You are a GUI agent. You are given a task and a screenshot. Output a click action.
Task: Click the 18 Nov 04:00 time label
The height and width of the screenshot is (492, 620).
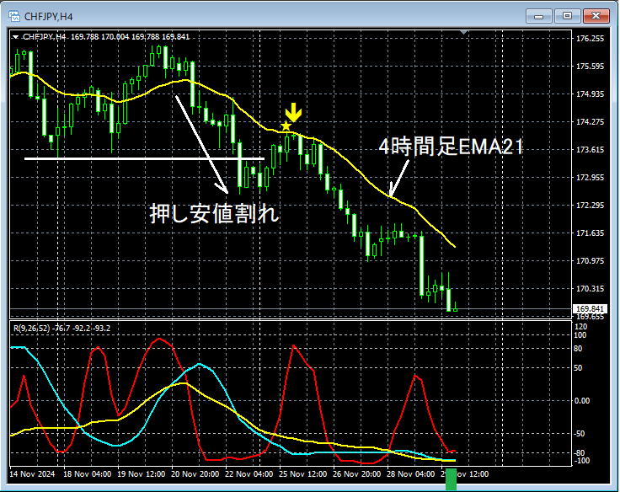88,473
